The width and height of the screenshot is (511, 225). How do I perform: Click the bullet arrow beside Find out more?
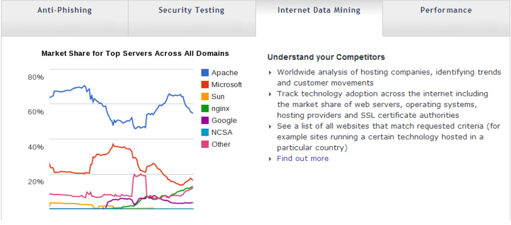click(270, 159)
